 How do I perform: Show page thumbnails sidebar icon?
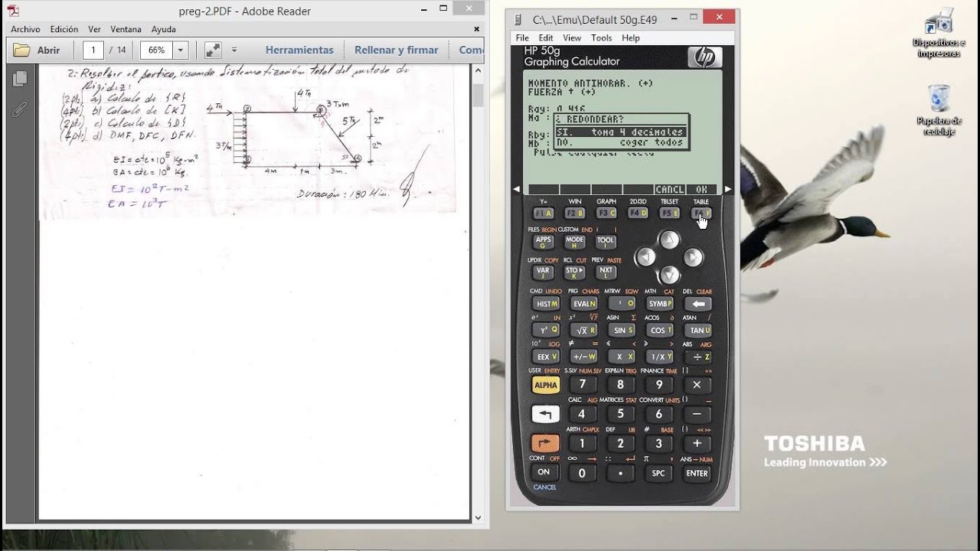[21, 78]
